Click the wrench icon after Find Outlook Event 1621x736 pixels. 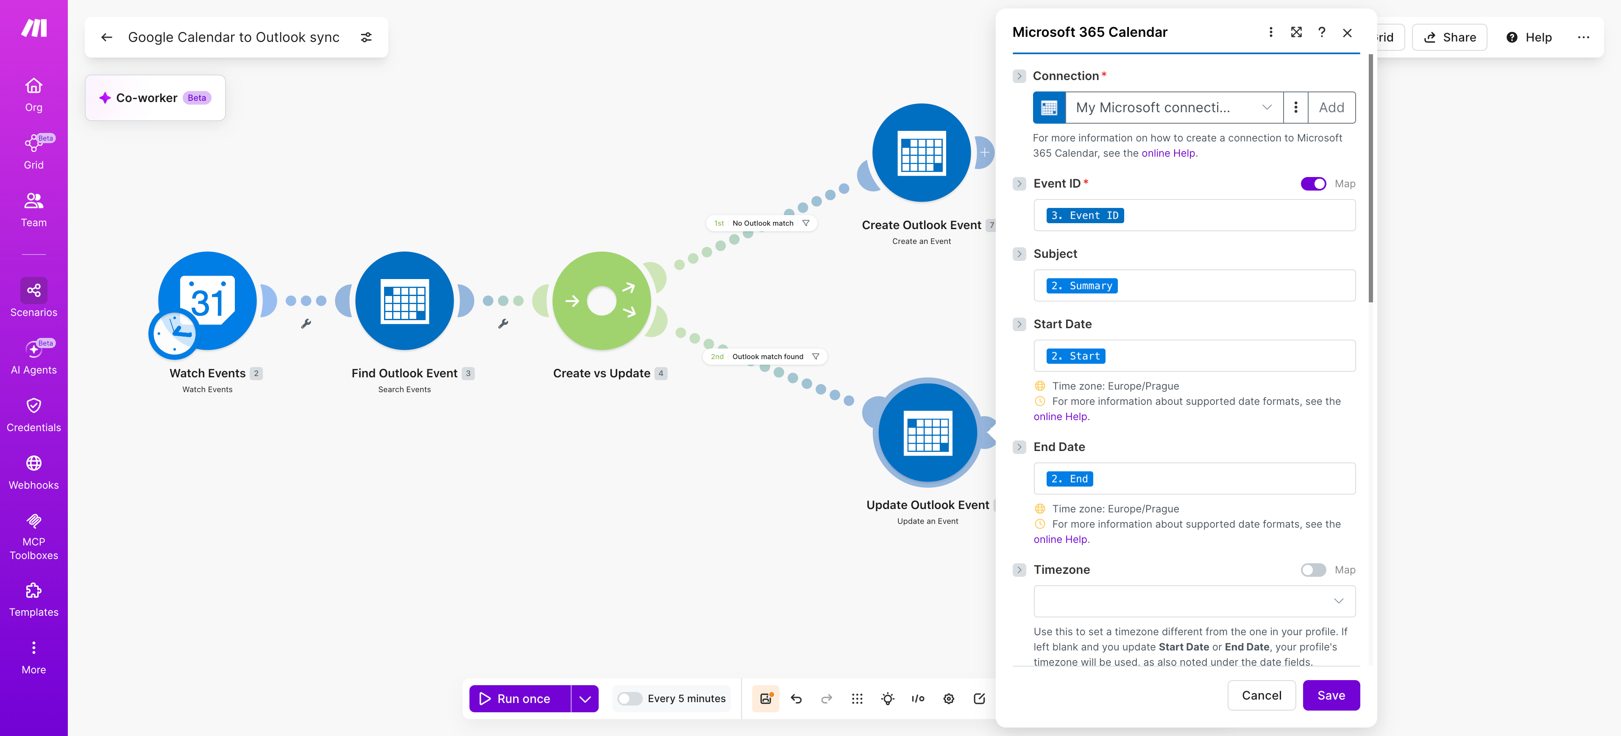(x=504, y=324)
